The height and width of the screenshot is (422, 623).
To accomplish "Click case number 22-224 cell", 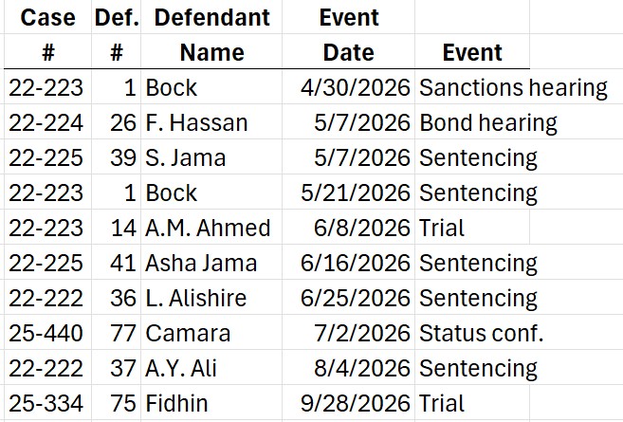I will pyautogui.click(x=46, y=123).
